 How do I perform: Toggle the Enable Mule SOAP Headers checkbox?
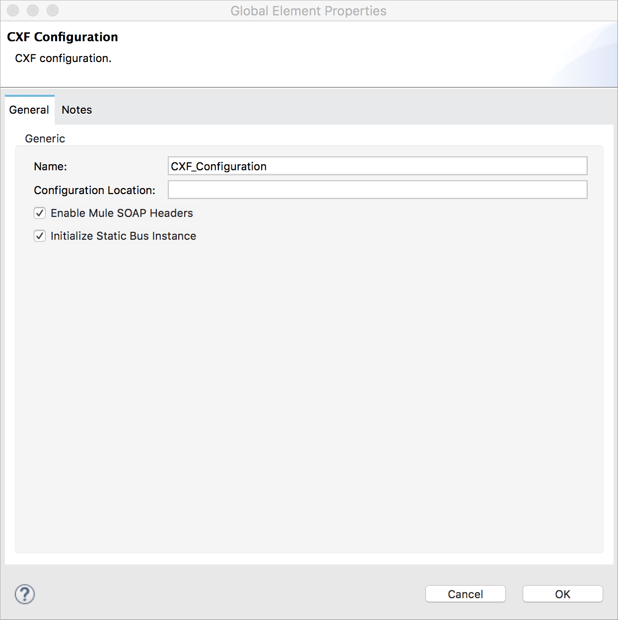(x=40, y=213)
